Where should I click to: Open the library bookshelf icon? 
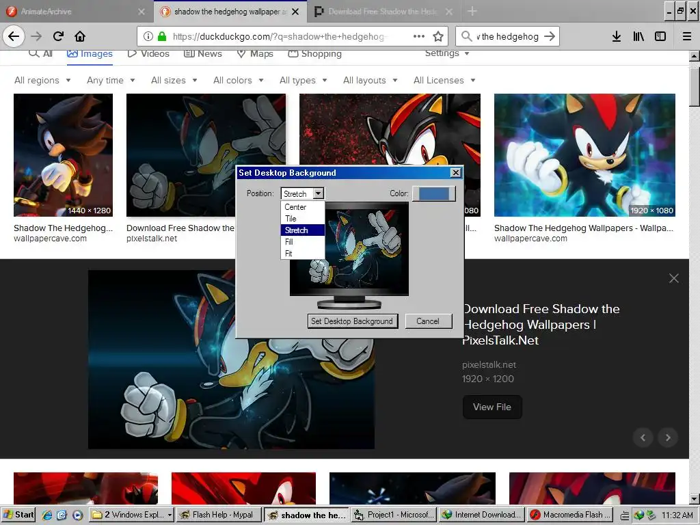pos(638,36)
